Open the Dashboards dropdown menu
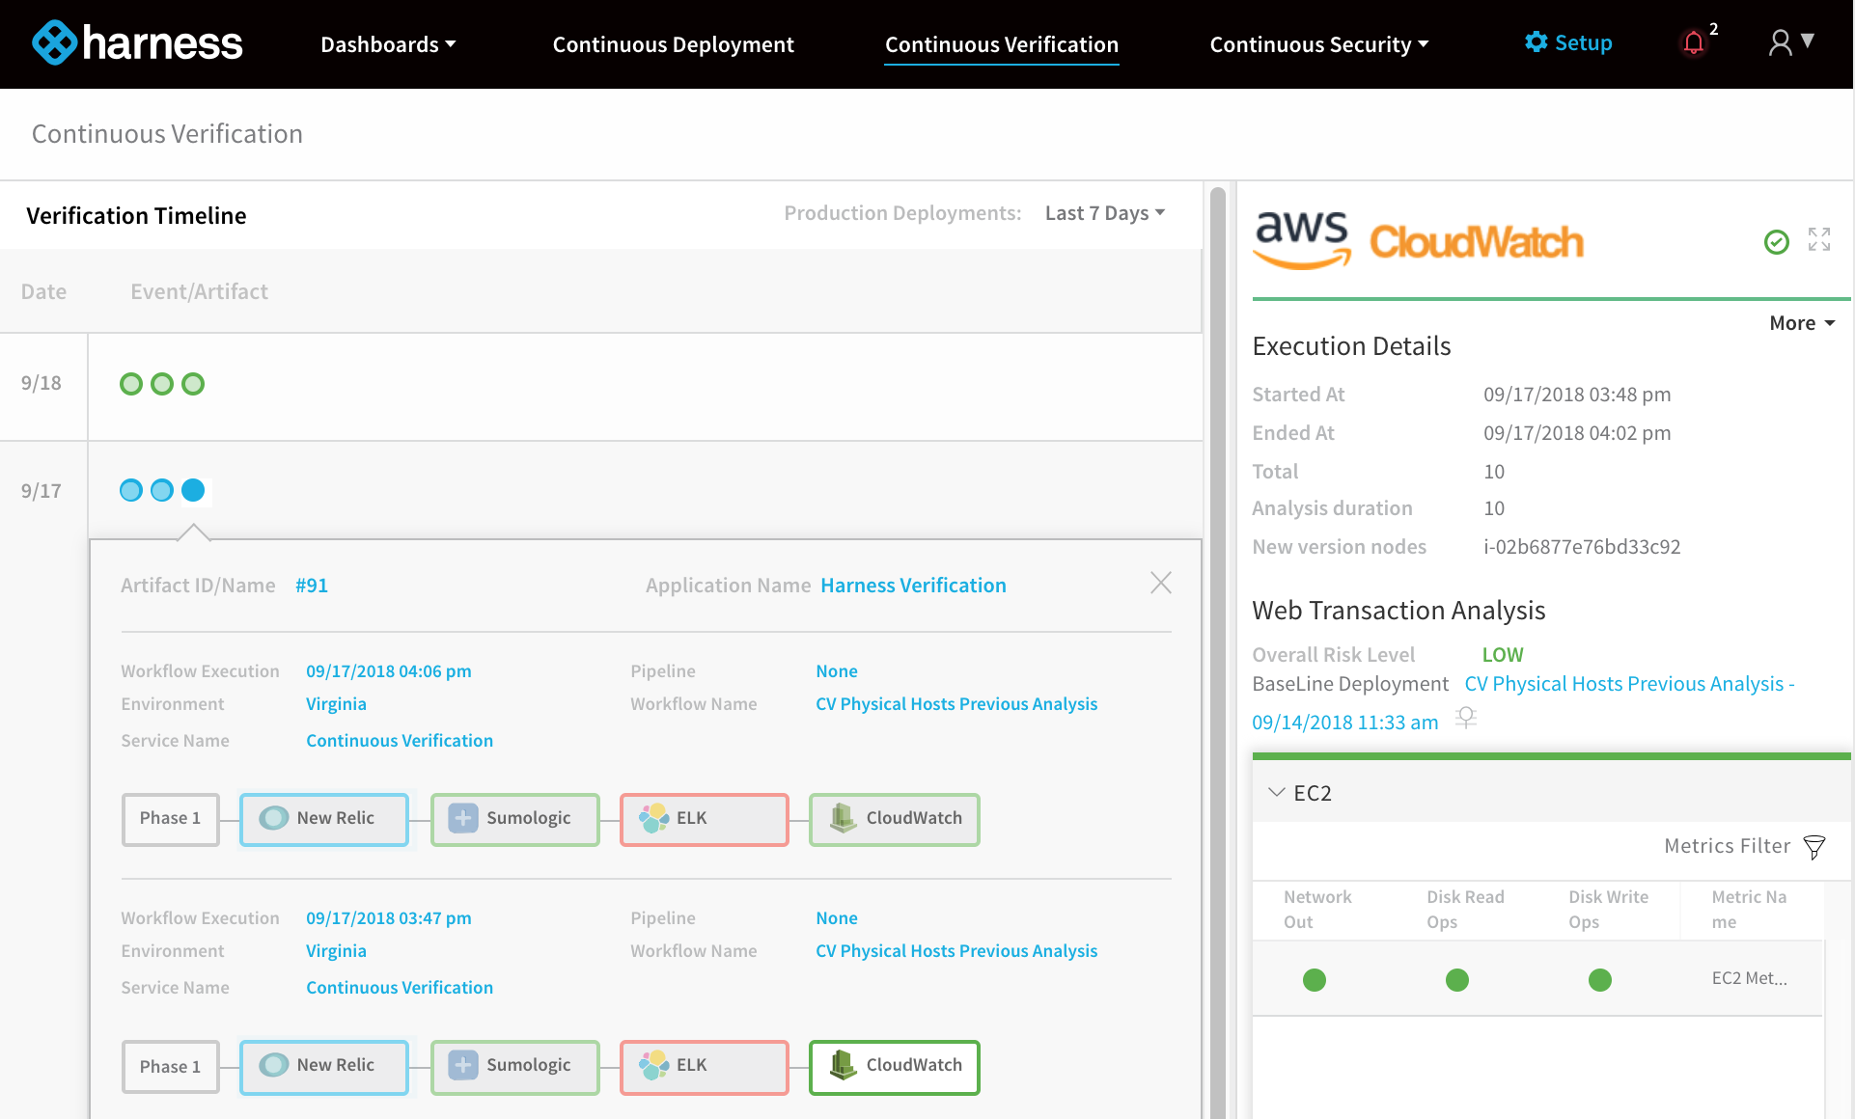The height and width of the screenshot is (1119, 1855). click(x=388, y=44)
